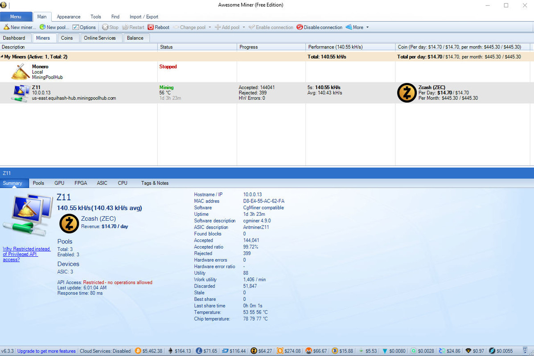Image resolution: width=534 pixels, height=356 pixels.
Task: Click the $15.88 coin in status bar
Action: [x=343, y=351]
